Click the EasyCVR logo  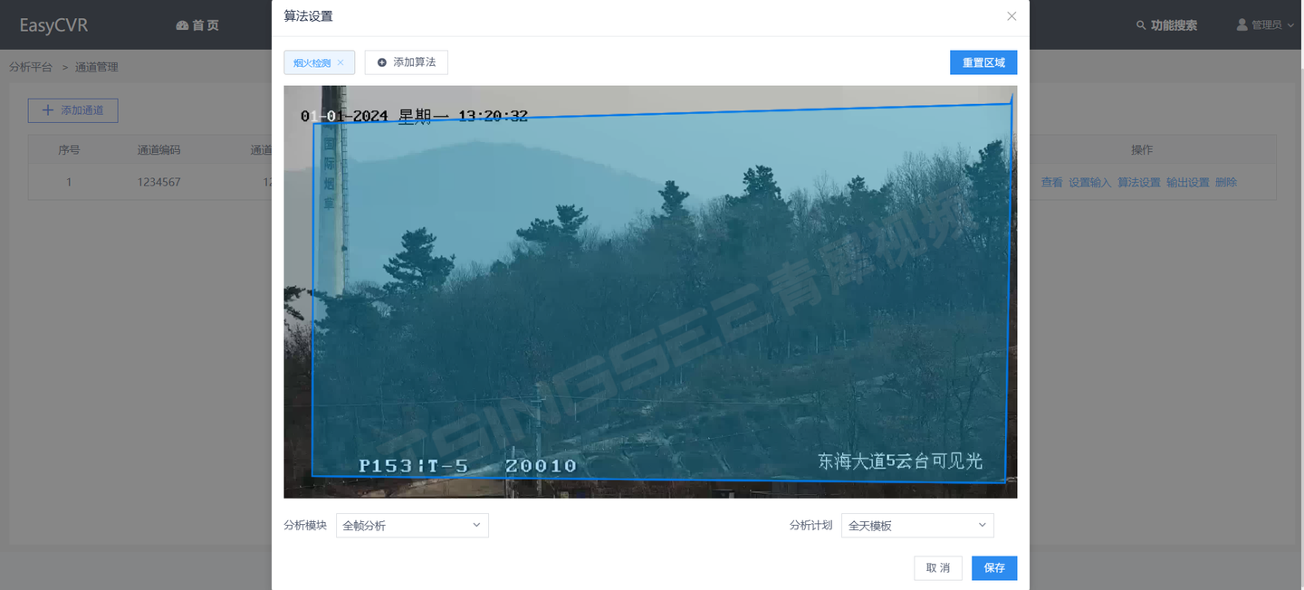pos(54,25)
